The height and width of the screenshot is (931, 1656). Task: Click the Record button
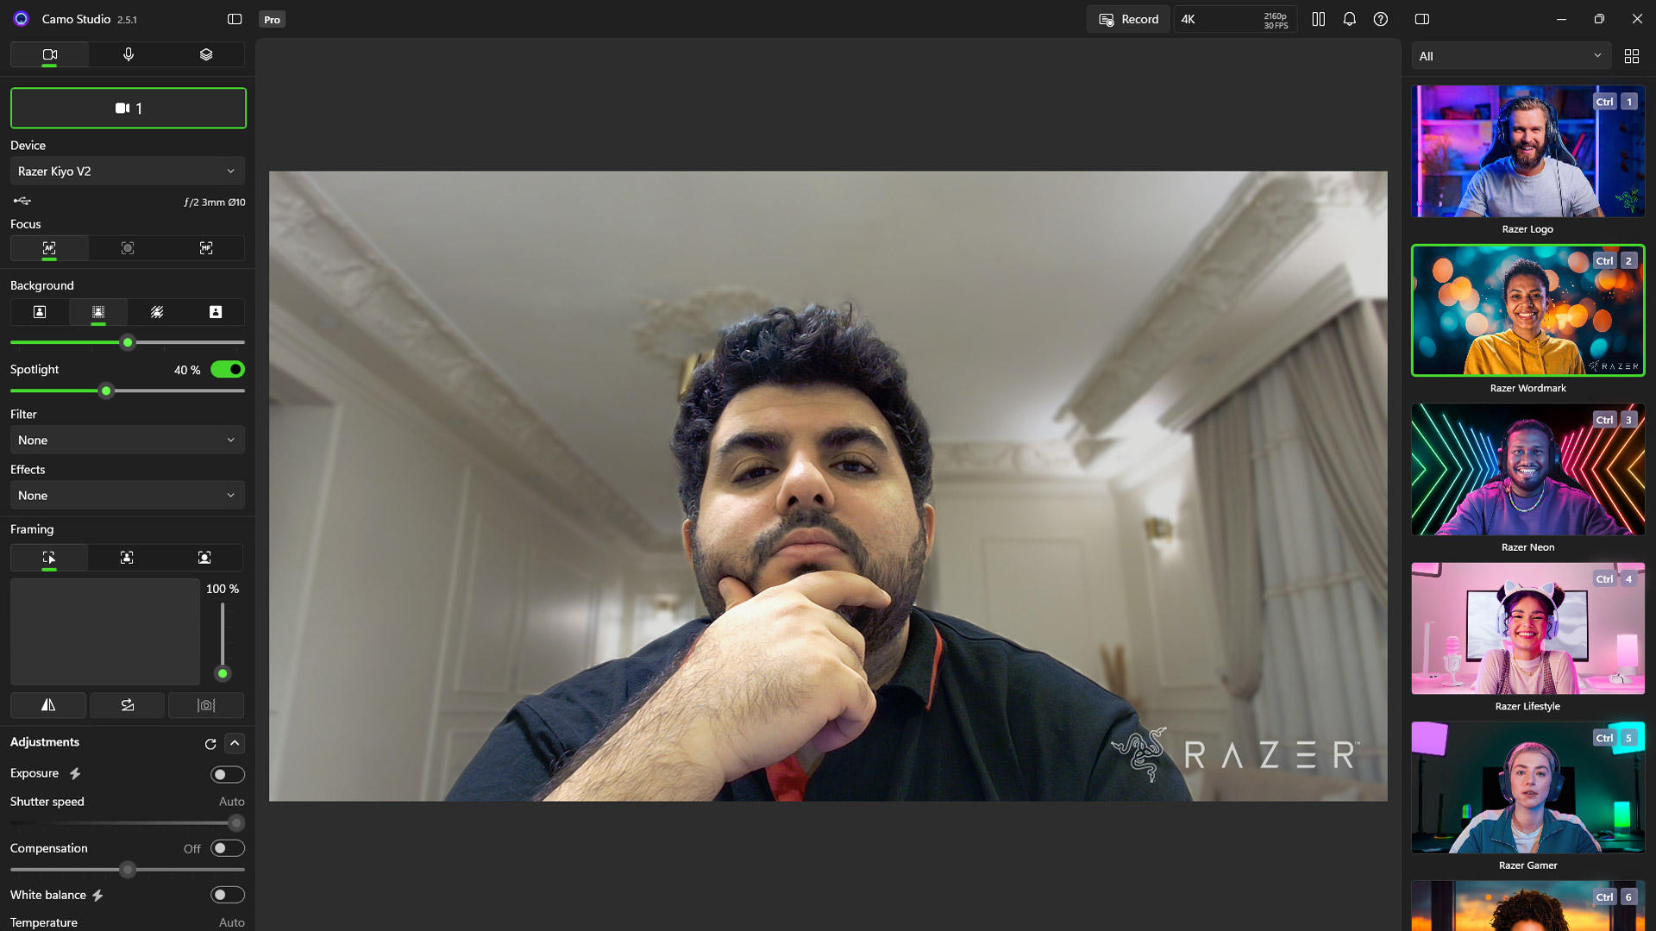coord(1128,19)
